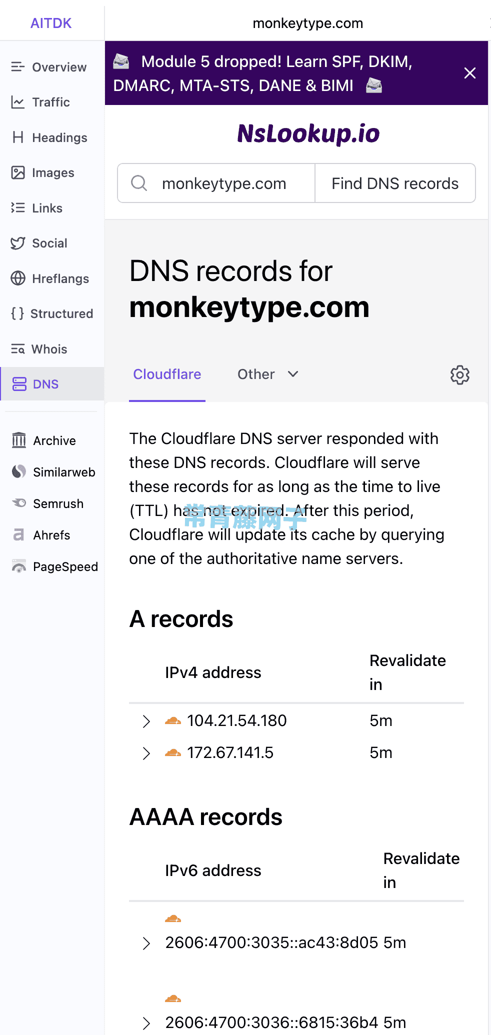
Task: Click the Find DNS records button
Action: [395, 183]
